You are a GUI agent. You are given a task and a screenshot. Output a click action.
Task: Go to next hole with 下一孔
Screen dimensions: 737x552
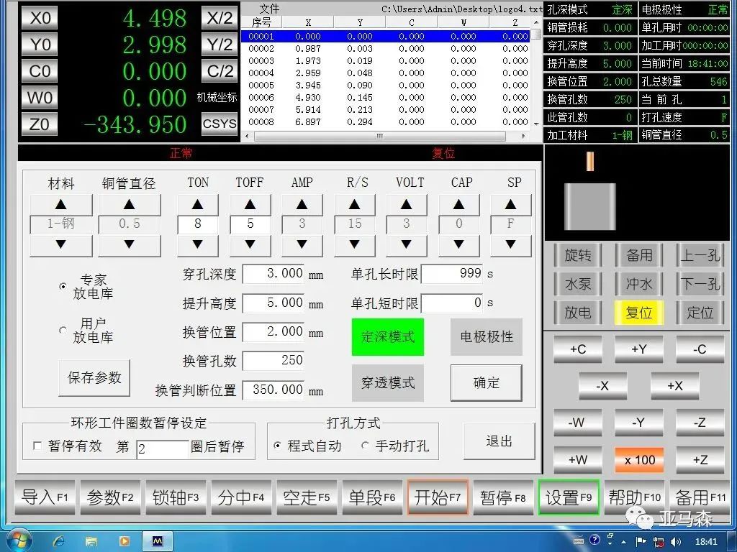(700, 284)
